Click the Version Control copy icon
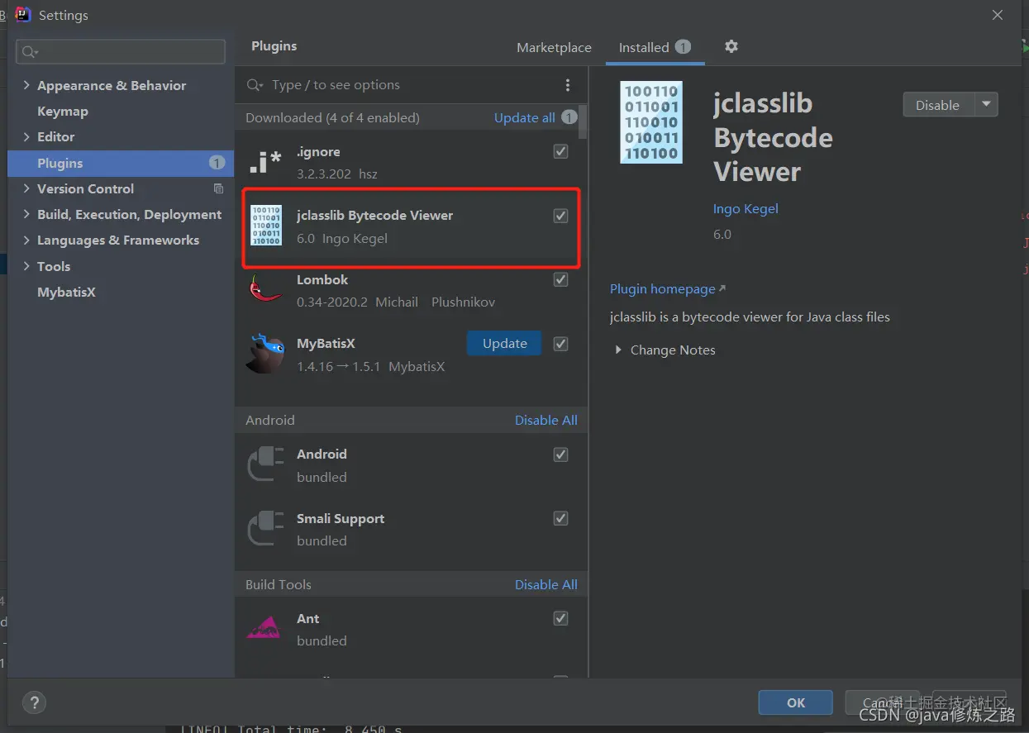Screen dimensions: 1029x733 (x=218, y=188)
